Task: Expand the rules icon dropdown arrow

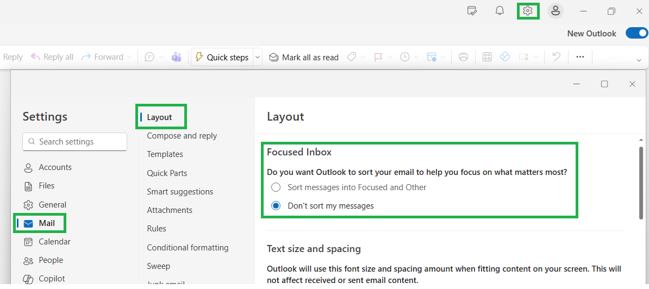Action: point(443,57)
